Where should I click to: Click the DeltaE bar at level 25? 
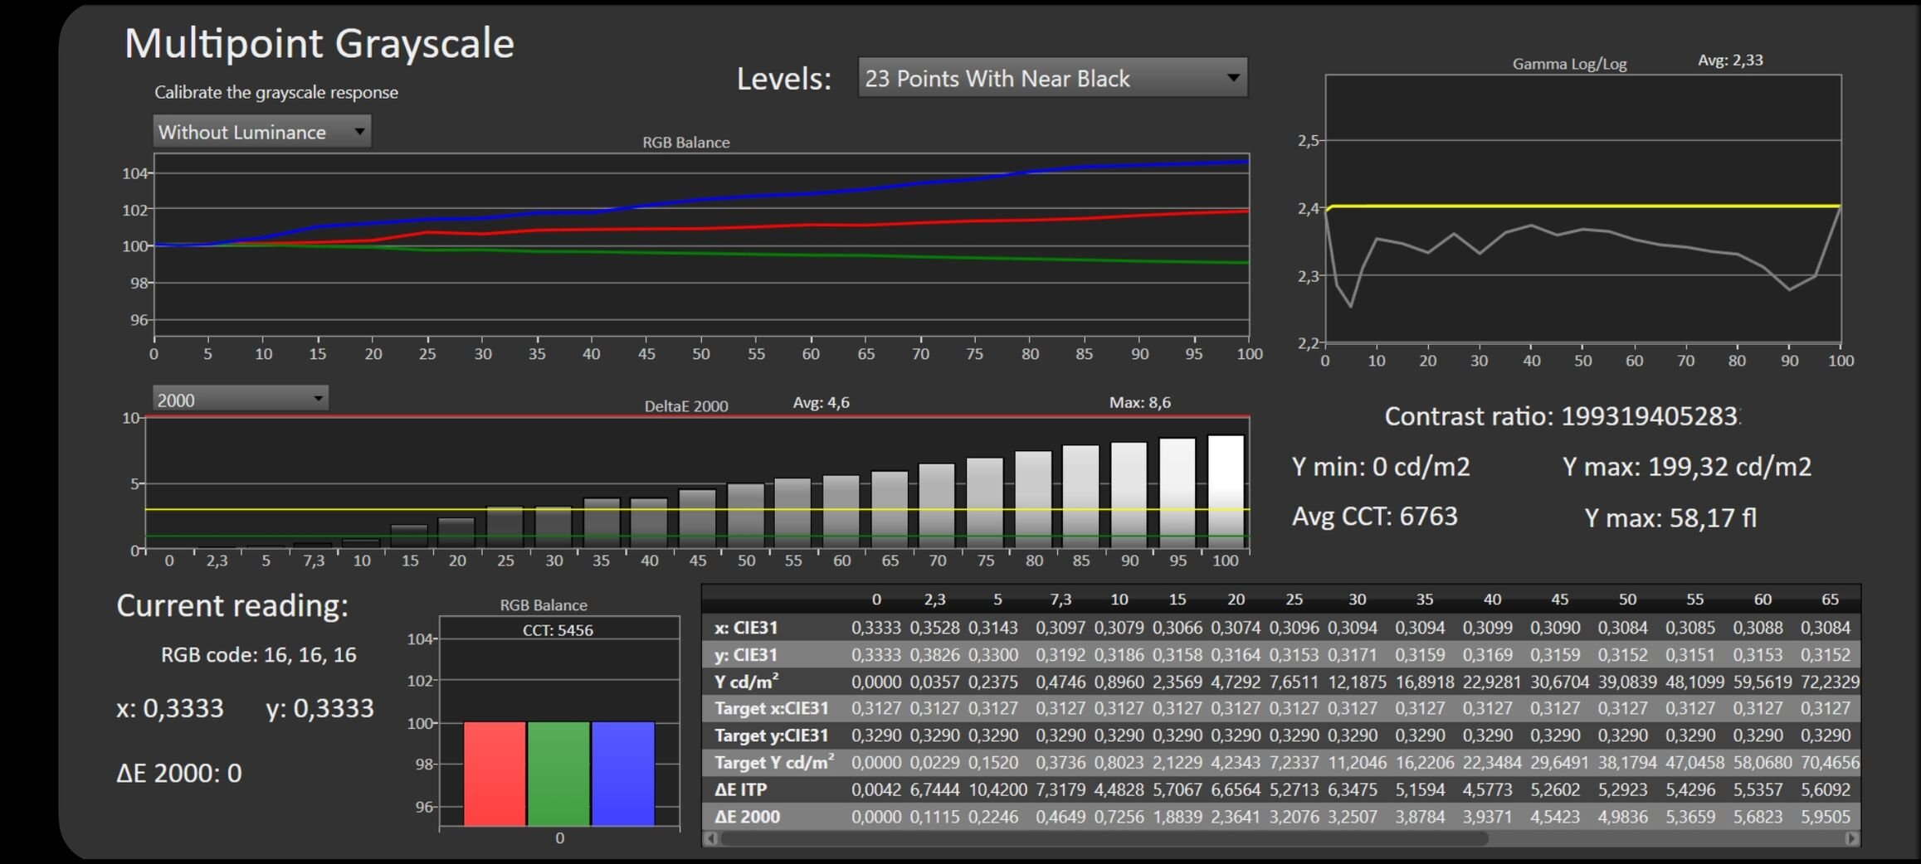point(505,527)
